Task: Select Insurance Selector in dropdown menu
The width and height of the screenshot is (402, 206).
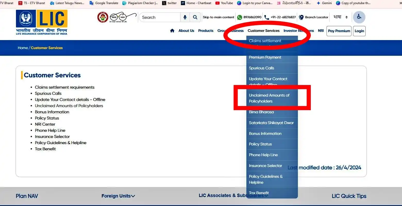Action: (272, 166)
